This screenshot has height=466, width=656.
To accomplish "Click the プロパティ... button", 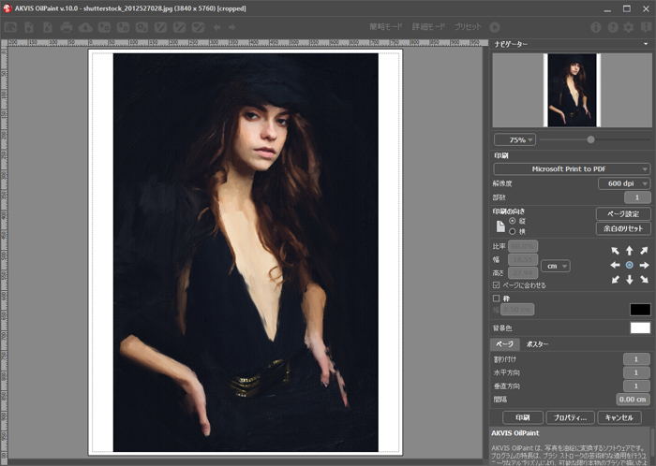I will point(570,417).
